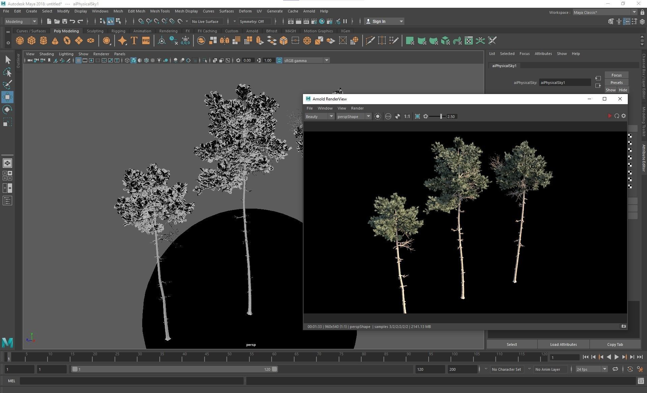The height and width of the screenshot is (393, 647).
Task: Select the Move tool in the toolbox
Action: [7, 97]
